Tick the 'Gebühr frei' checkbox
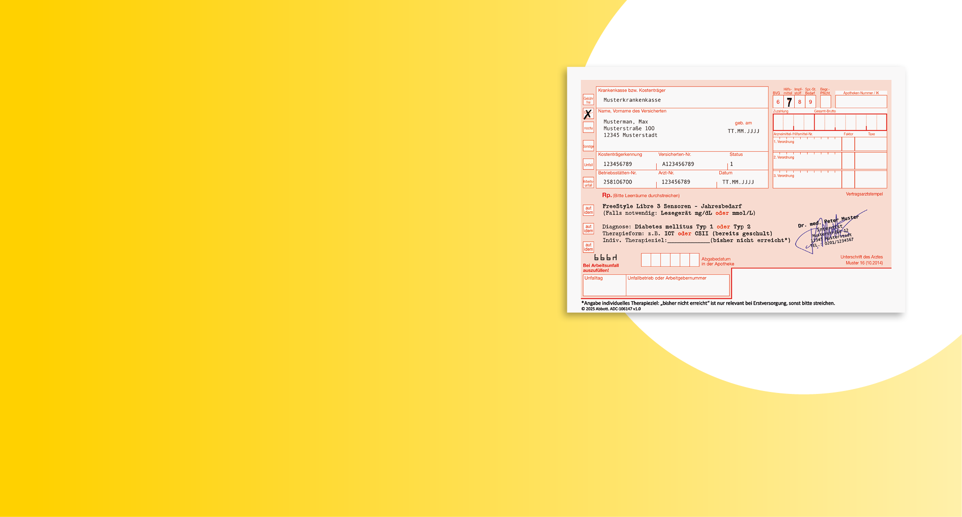The width and height of the screenshot is (962, 517). pos(588,100)
